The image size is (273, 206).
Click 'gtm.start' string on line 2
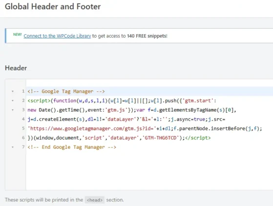click(x=198, y=101)
